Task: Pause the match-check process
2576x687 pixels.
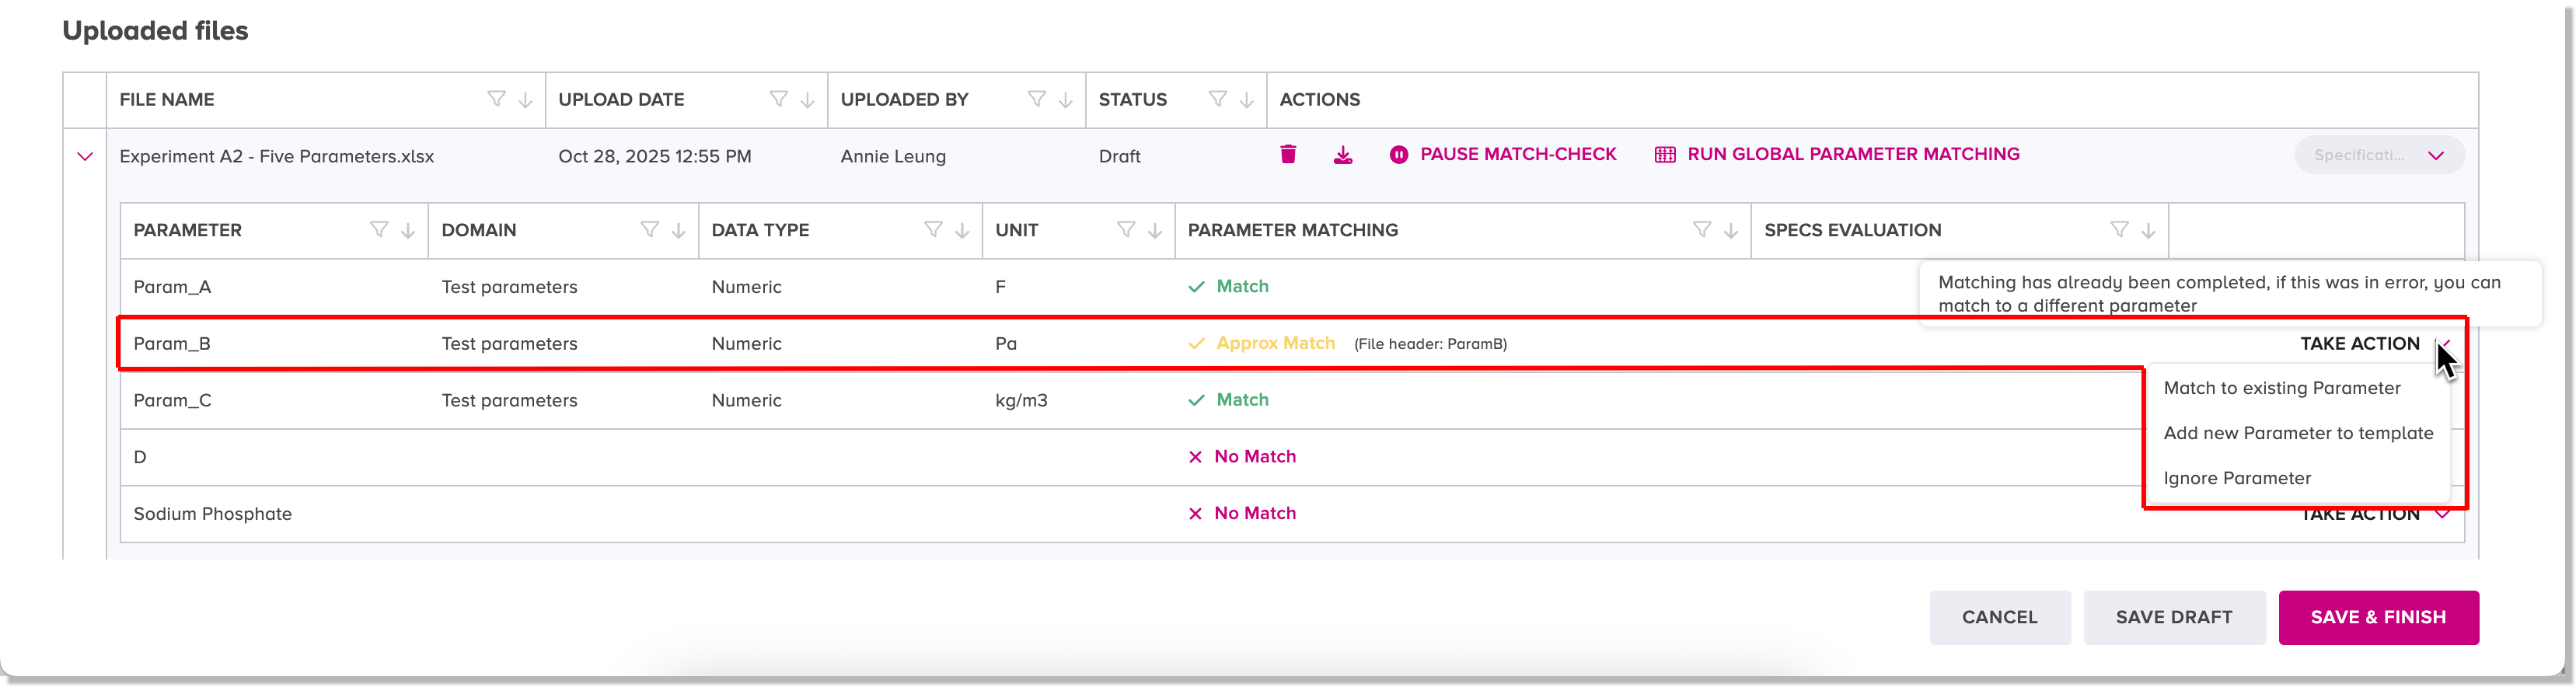Action: (1503, 154)
